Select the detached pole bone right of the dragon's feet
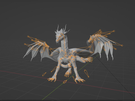Image resolution: width=135 pixels, height=101 pixels. pos(87,74)
